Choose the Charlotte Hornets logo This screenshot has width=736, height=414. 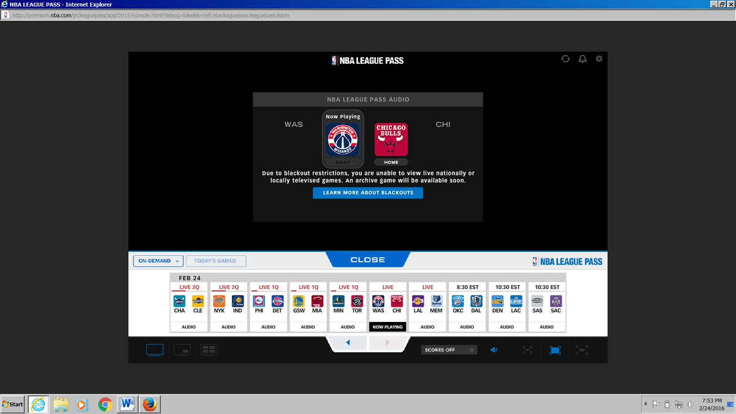click(x=180, y=301)
